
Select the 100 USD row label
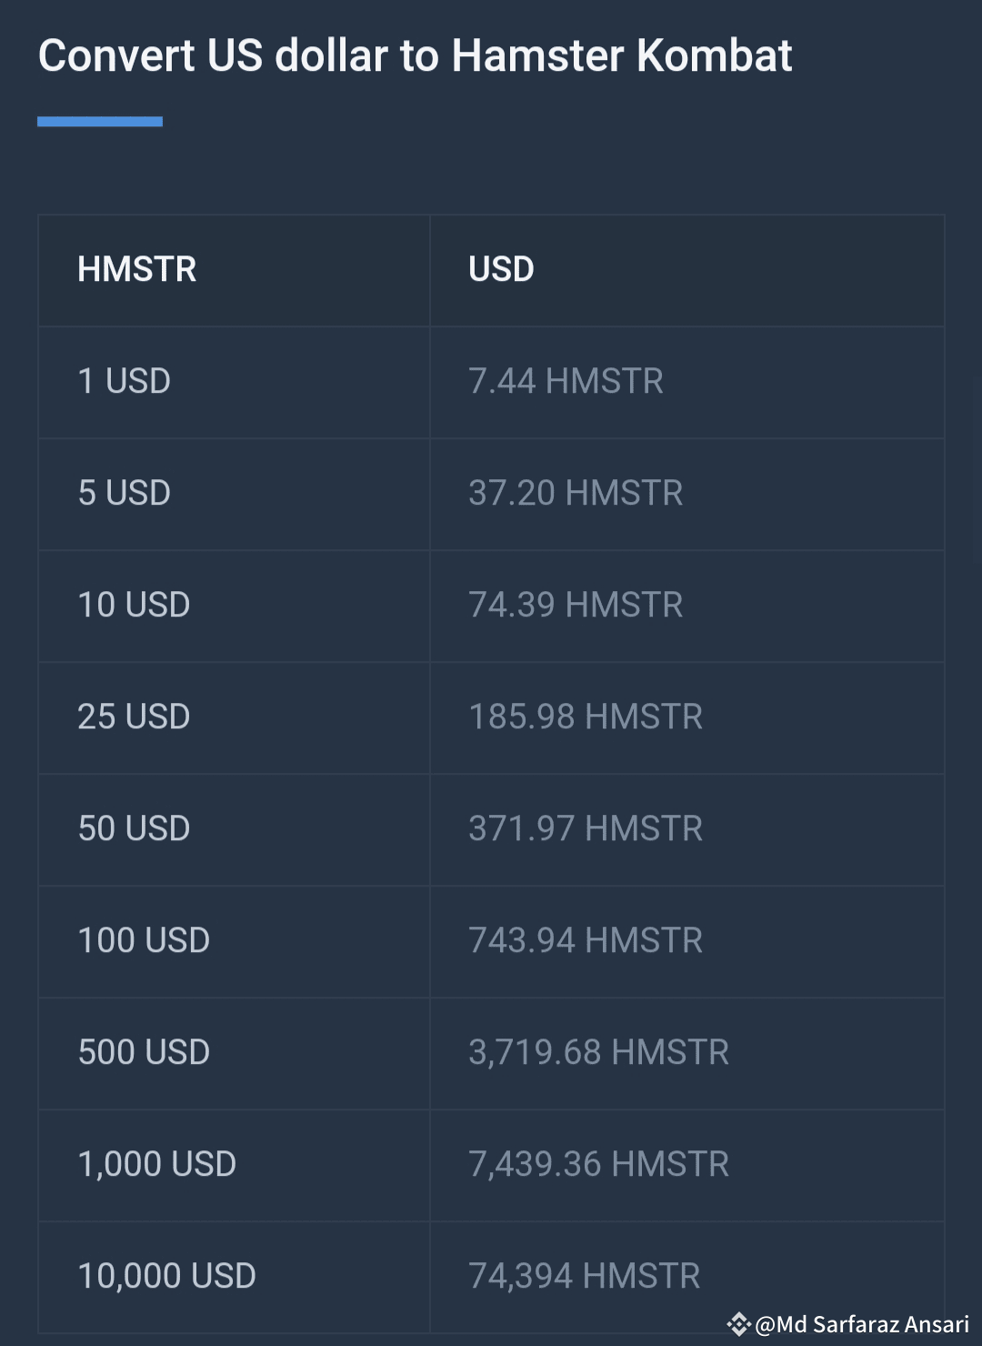[144, 940]
